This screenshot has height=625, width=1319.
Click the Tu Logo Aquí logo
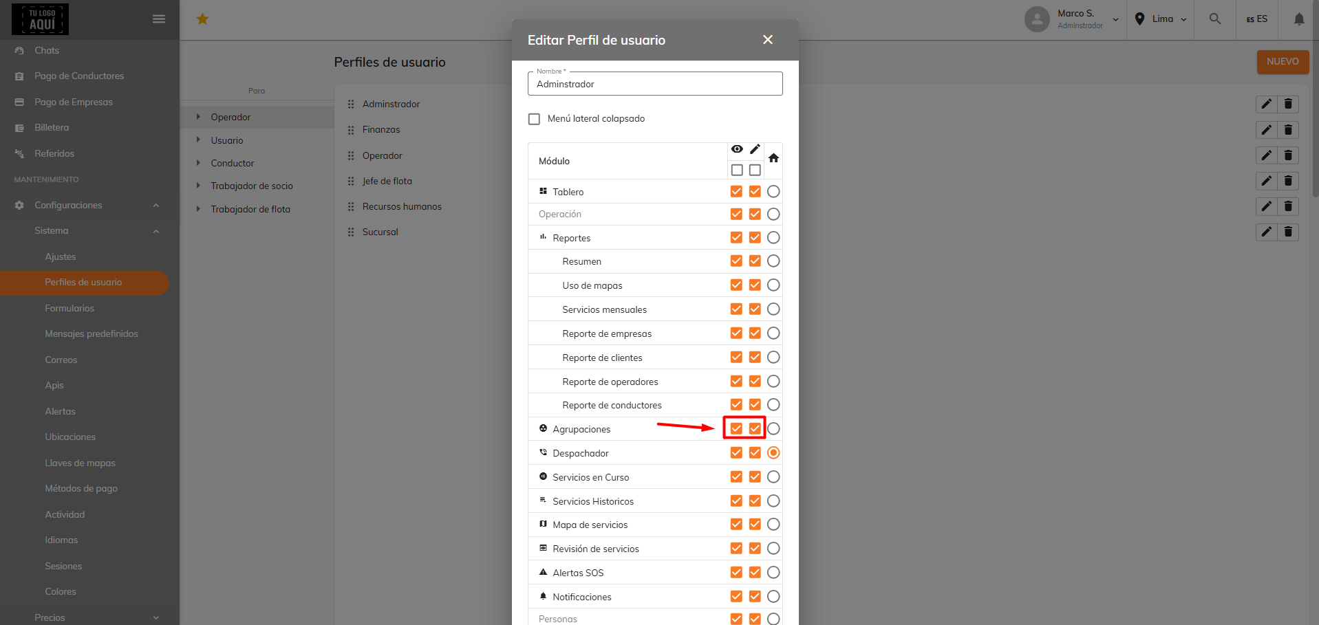pyautogui.click(x=40, y=19)
